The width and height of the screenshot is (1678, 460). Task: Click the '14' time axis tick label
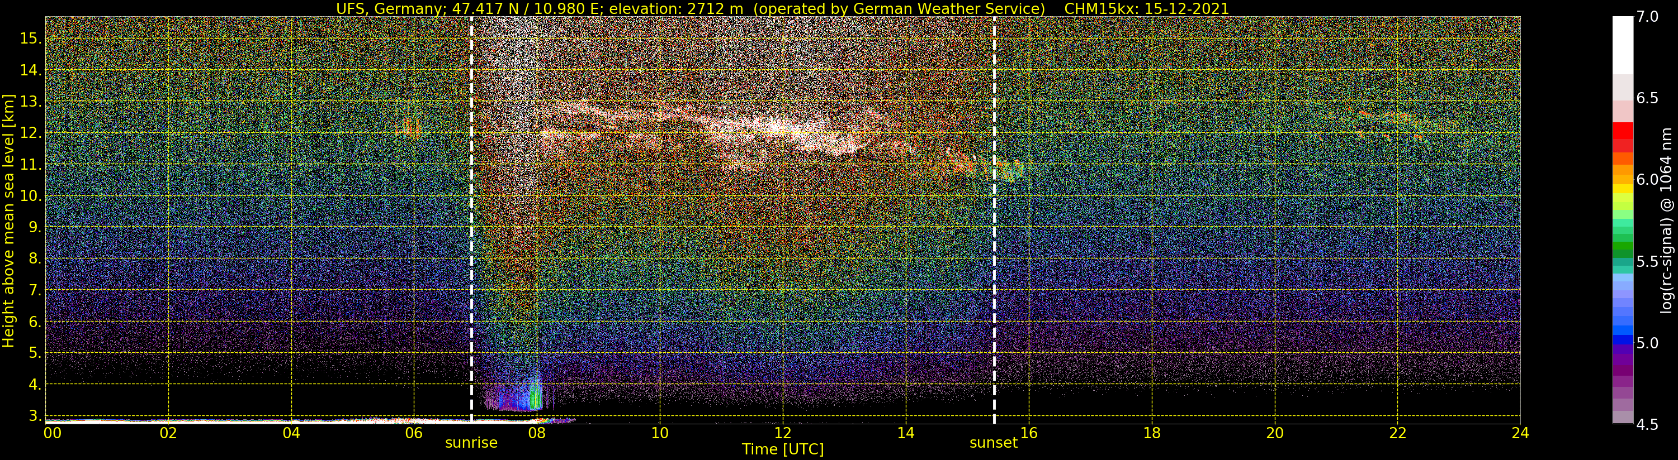pos(905,433)
